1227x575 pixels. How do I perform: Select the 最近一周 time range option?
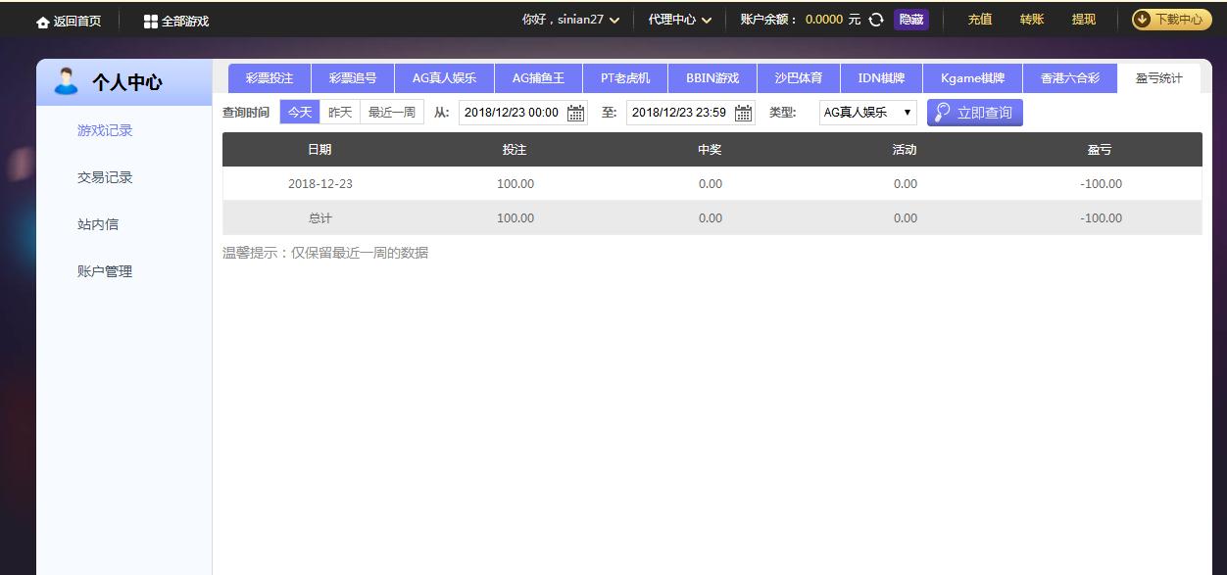click(392, 113)
